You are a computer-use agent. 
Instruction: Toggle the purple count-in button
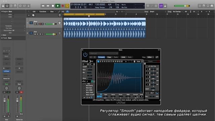pyautogui.click(x=161, y=6)
